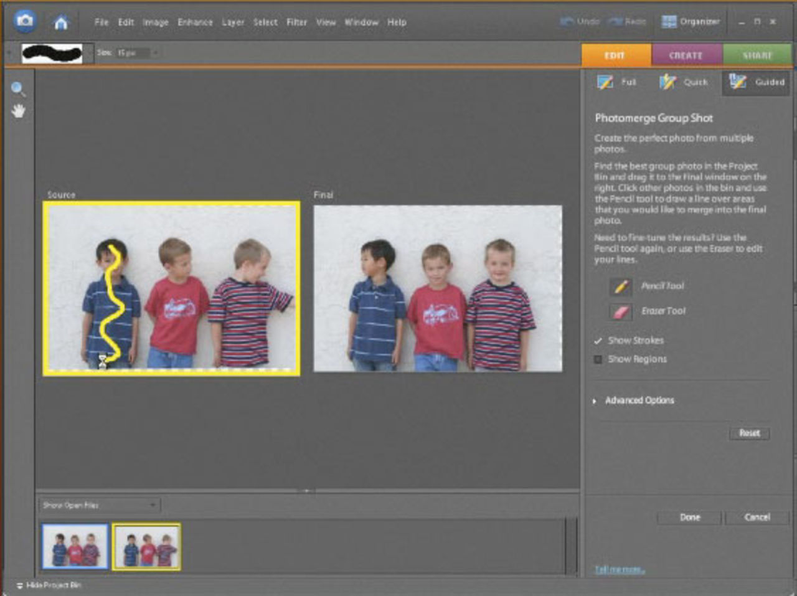The width and height of the screenshot is (797, 596).
Task: Expand Advanced Options
Action: (639, 400)
